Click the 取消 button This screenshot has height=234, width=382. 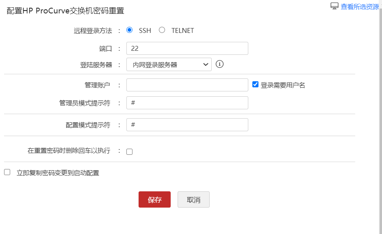(193, 199)
